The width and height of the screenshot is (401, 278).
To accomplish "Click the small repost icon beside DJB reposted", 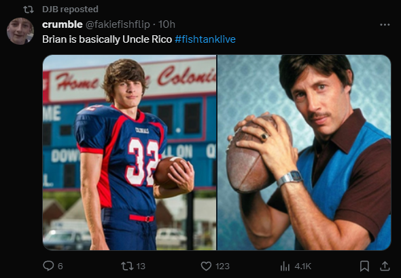I will 29,9.
